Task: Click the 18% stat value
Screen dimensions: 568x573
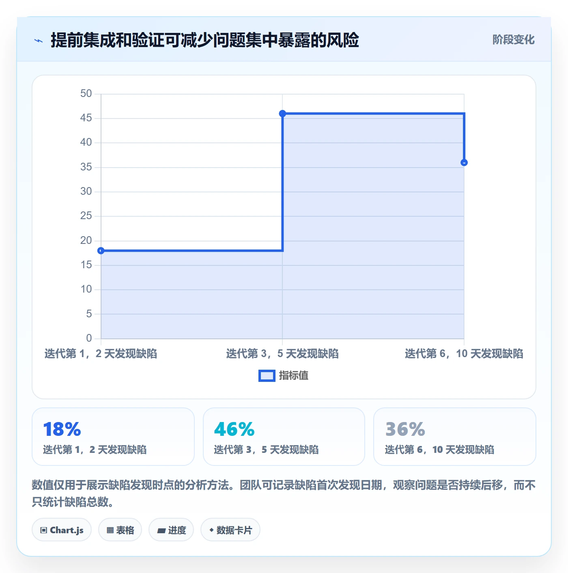Action: (62, 429)
